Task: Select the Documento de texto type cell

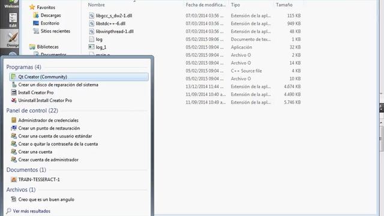Action: click(251, 39)
